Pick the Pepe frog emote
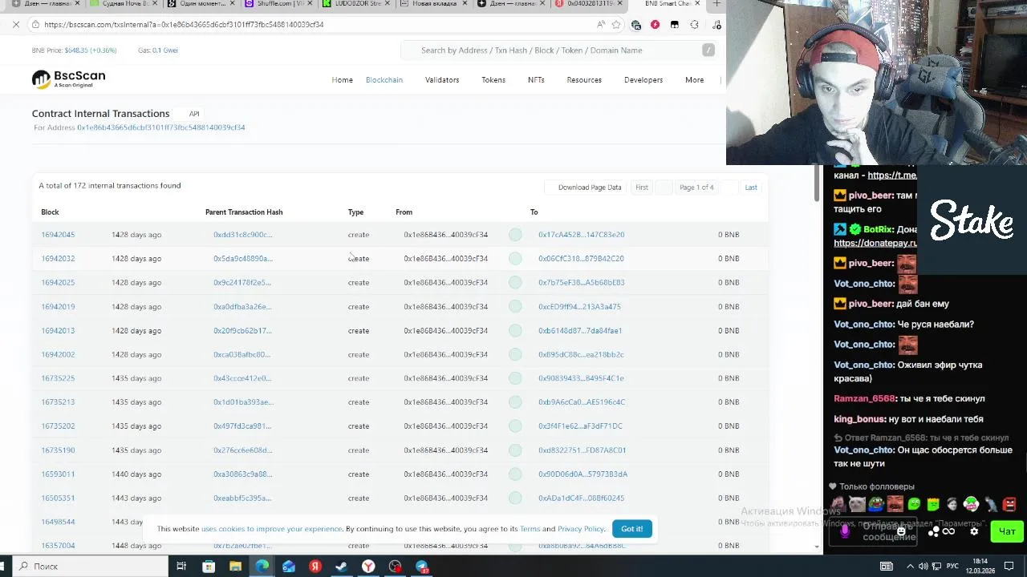 click(876, 504)
